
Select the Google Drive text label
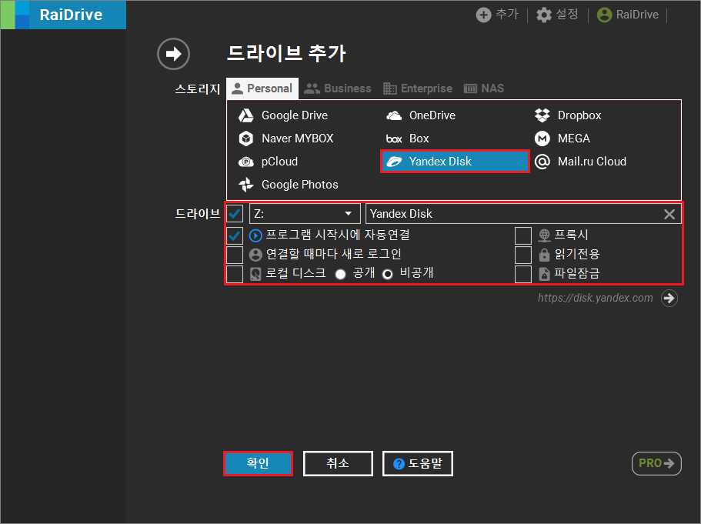pyautogui.click(x=295, y=115)
